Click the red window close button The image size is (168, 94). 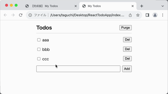coord(7,5)
